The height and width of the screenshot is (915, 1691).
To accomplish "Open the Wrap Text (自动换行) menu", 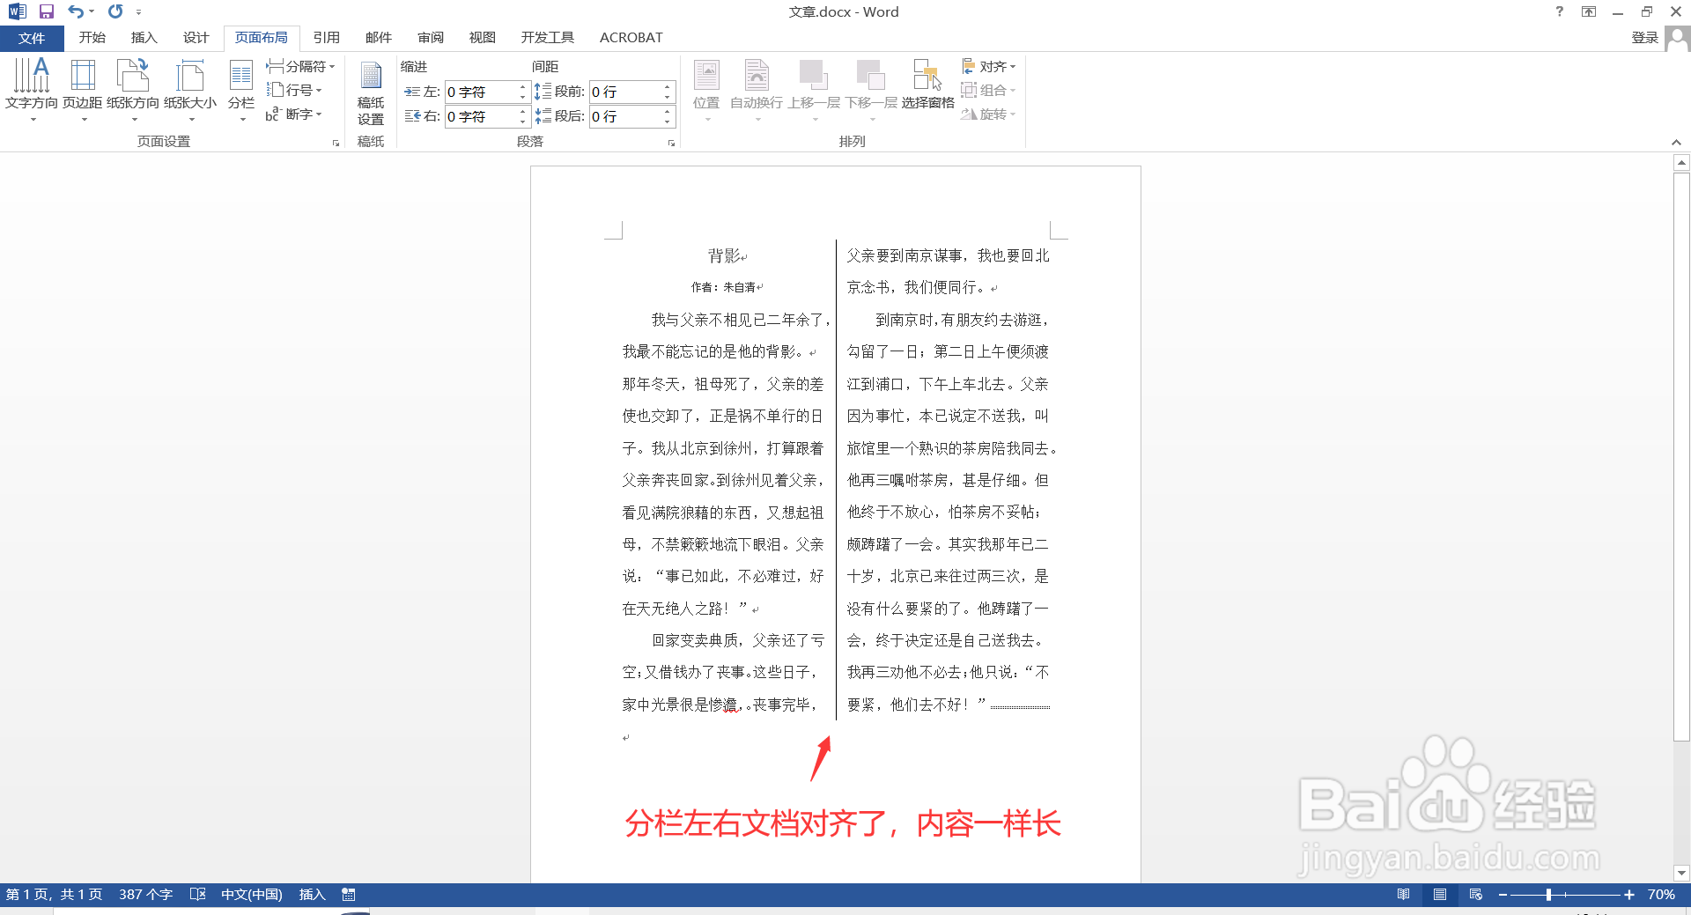I will [757, 90].
